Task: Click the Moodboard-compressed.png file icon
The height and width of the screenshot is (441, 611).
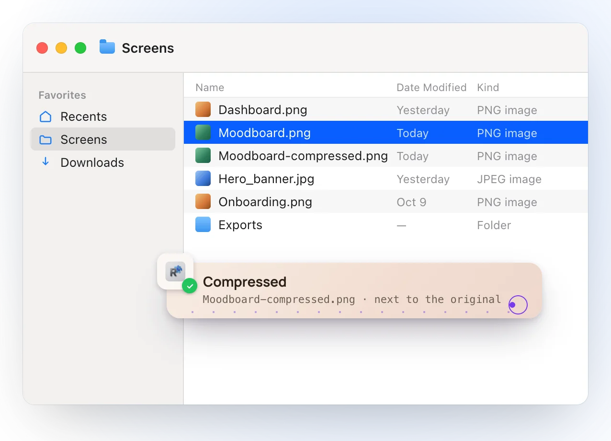Action: [203, 156]
